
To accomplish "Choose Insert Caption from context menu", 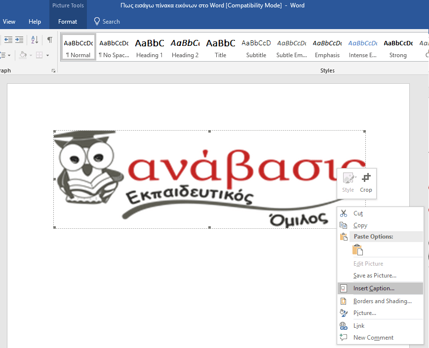I will coord(380,288).
